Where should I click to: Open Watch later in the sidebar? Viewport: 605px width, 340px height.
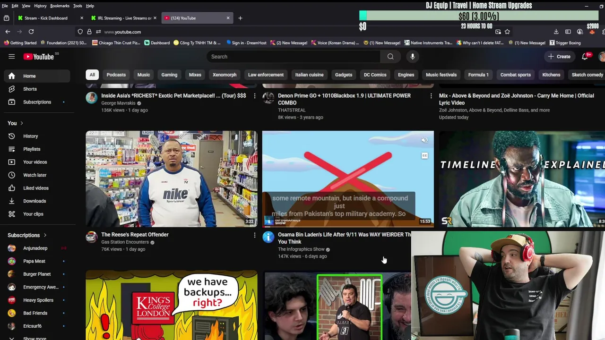click(37, 175)
